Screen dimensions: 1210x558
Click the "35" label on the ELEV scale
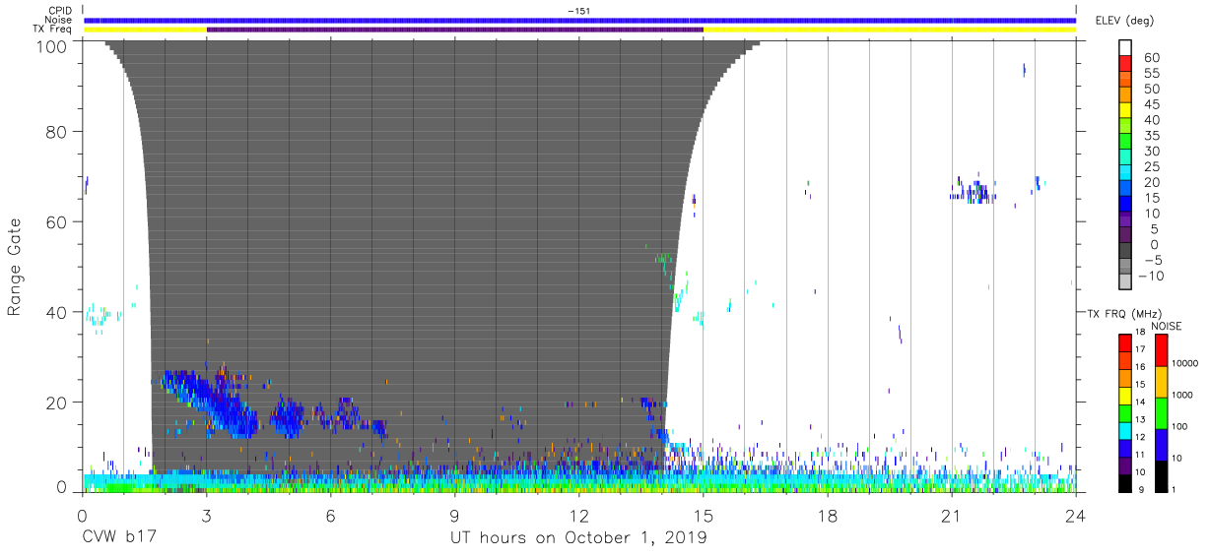click(1150, 136)
